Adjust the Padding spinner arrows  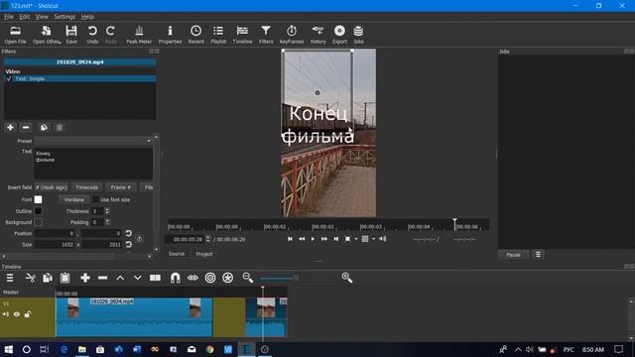[x=107, y=222]
